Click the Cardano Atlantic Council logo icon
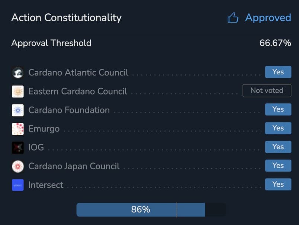Viewport: 299px width, 225px height. pyautogui.click(x=17, y=73)
